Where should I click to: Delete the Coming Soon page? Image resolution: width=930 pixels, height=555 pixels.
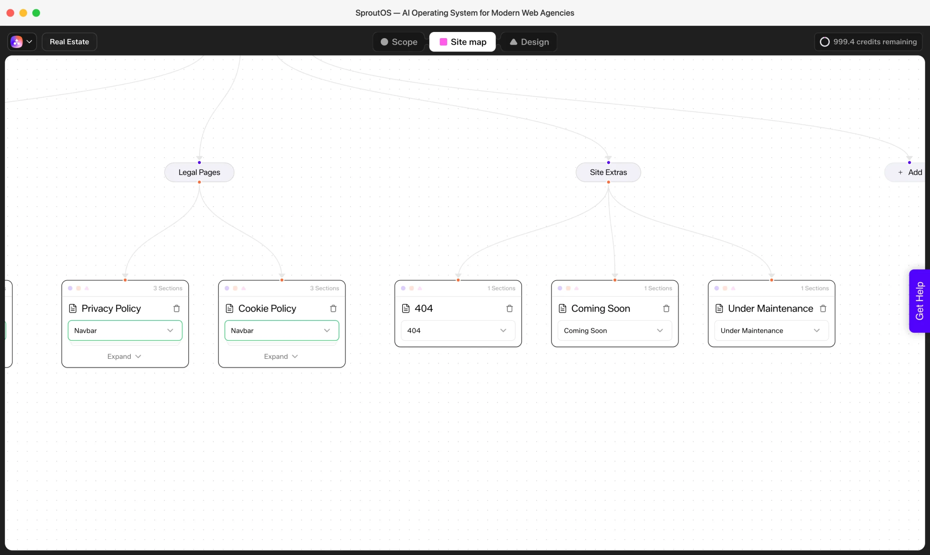tap(666, 308)
